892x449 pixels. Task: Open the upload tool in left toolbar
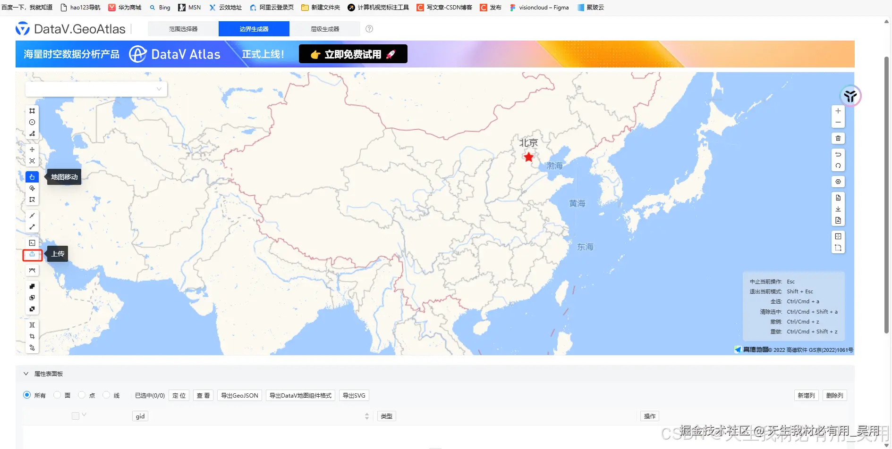pos(32,255)
